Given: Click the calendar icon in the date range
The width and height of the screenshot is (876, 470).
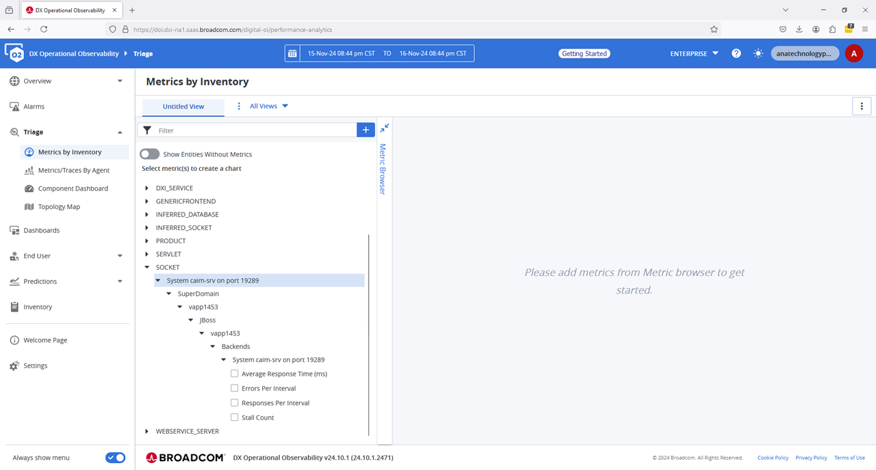Looking at the screenshot, I should pos(293,53).
